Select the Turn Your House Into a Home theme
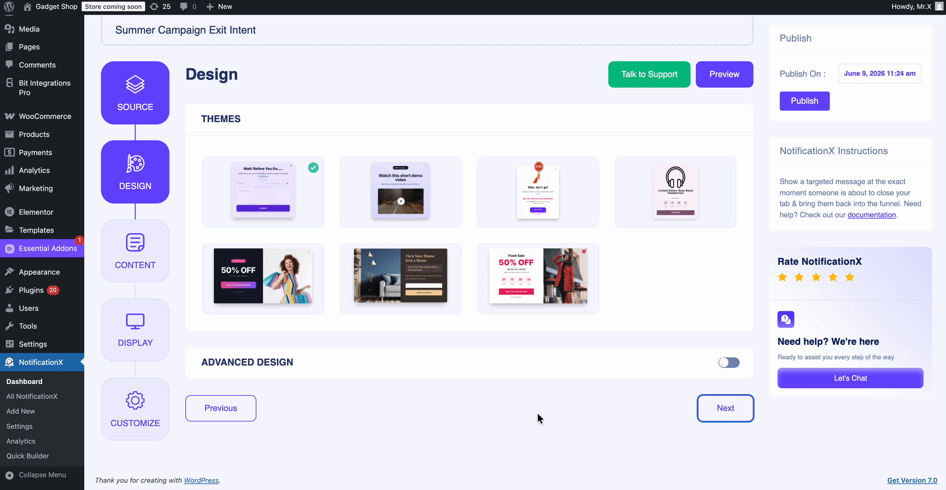 tap(400, 279)
